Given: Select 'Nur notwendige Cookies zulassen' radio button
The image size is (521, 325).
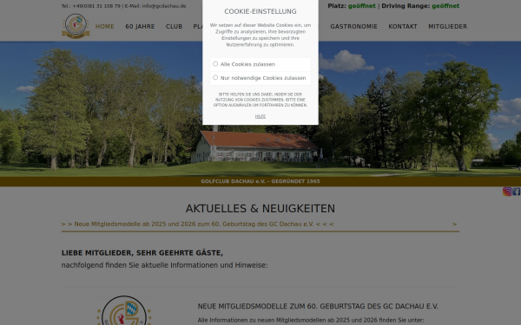Looking at the screenshot, I should coord(215,77).
